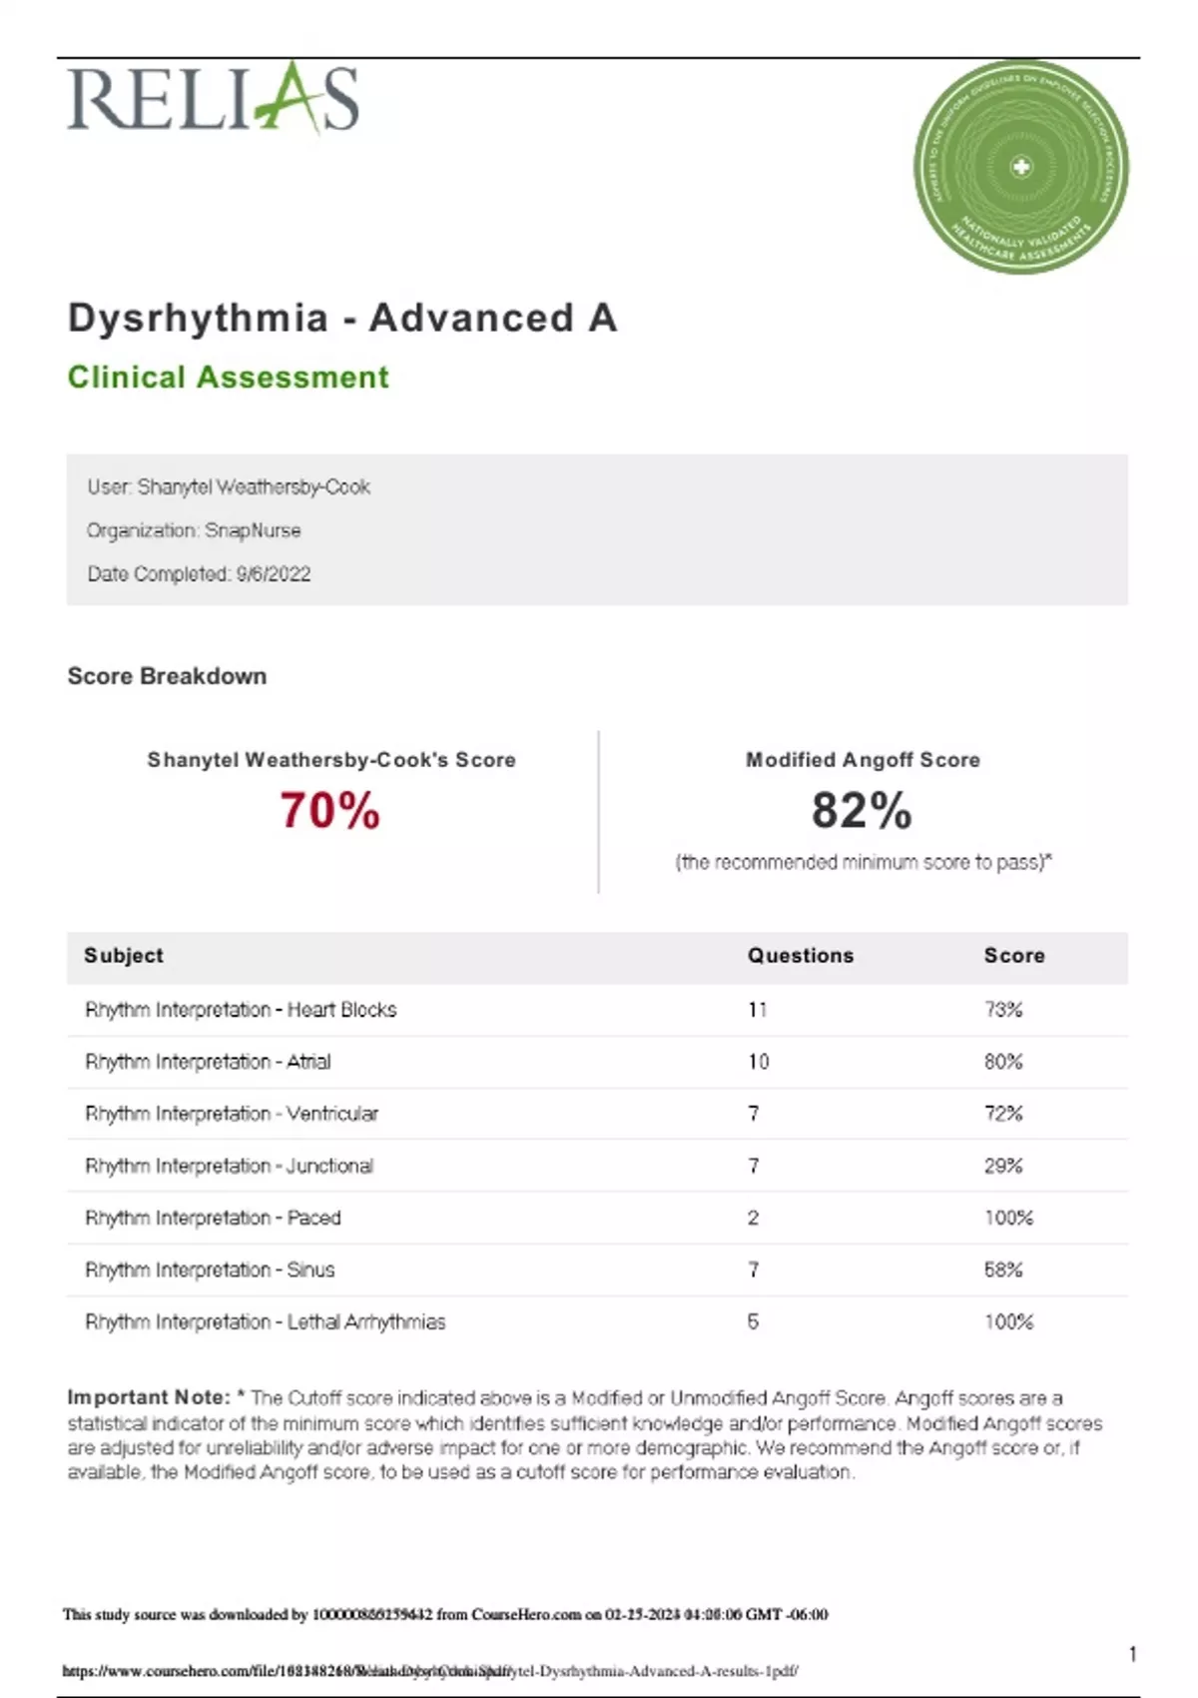Click the red 70% user score
Image resolution: width=1198 pixels, height=1698 pixels.
329,810
